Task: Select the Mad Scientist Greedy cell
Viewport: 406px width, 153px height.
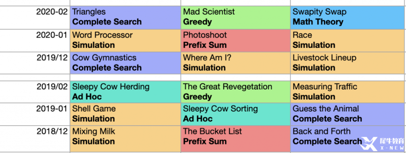Action: click(x=236, y=17)
